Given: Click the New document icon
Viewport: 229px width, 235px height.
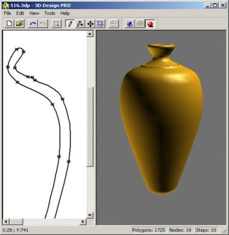Looking at the screenshot, I should (10, 23).
